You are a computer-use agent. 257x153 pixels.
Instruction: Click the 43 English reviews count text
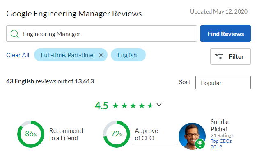(x=50, y=81)
